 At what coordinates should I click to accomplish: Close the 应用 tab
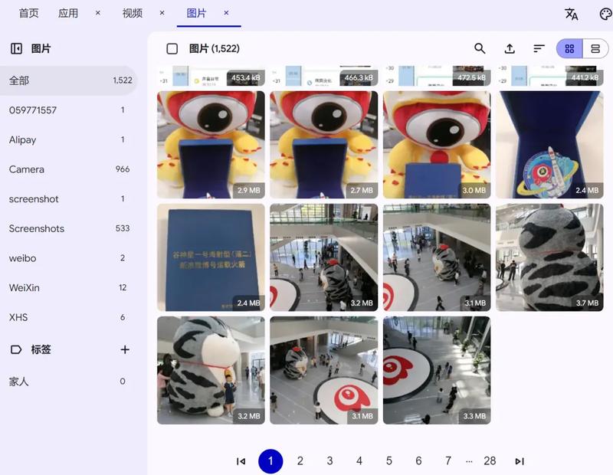(x=98, y=13)
